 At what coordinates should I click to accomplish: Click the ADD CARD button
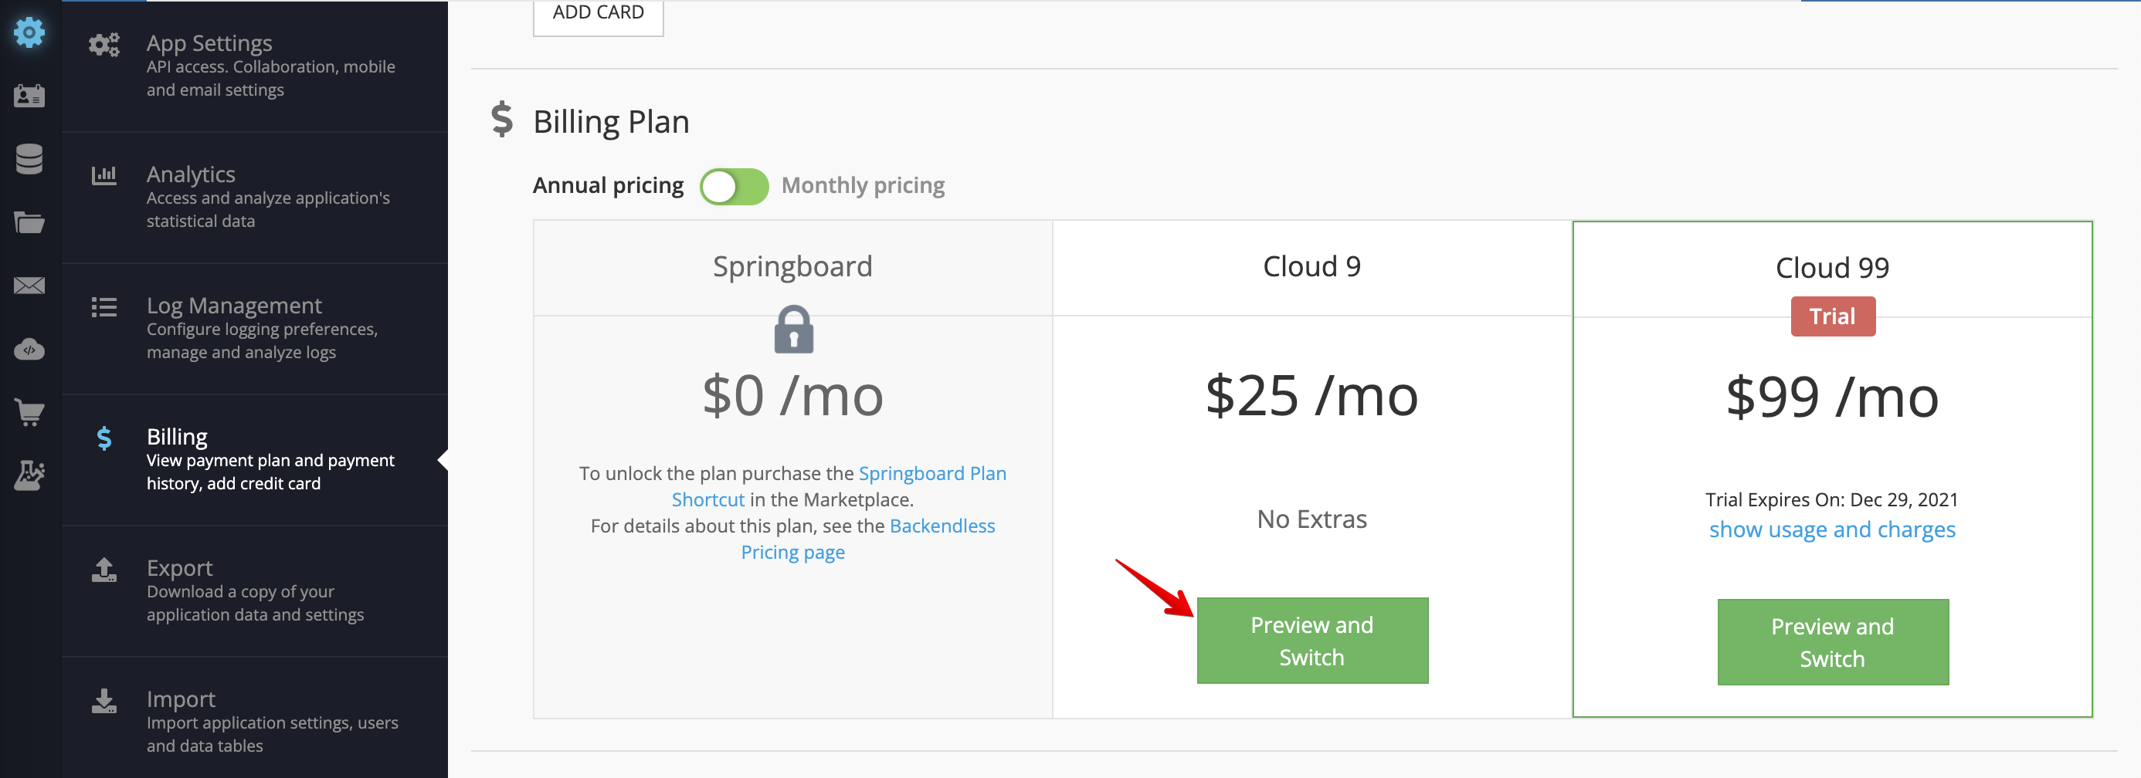(x=599, y=13)
